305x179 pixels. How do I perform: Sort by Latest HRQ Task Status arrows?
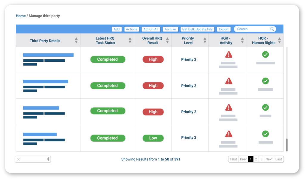coord(130,40)
